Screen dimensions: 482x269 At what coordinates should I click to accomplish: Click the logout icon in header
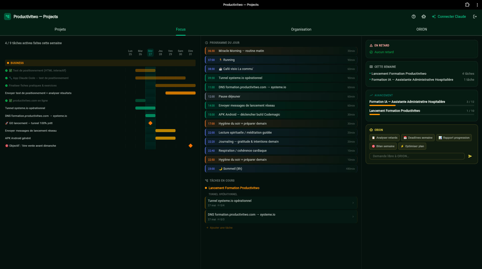475,17
